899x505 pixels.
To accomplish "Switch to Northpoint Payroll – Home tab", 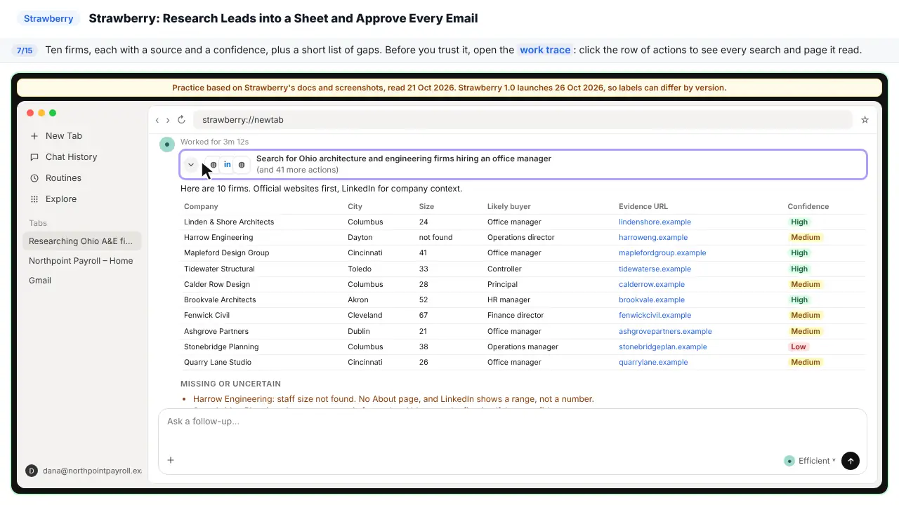I will [x=81, y=261].
